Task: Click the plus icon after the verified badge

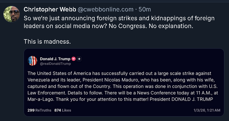Action: click(x=80, y=59)
